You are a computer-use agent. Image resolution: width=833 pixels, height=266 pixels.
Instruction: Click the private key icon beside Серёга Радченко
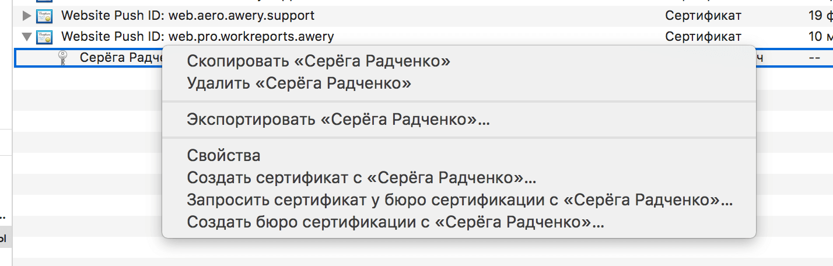point(64,58)
